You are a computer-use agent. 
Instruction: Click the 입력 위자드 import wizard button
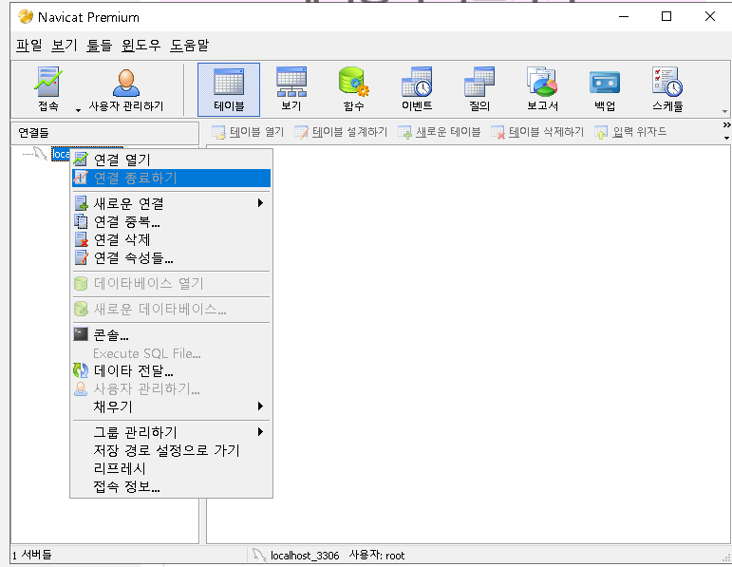pos(630,132)
